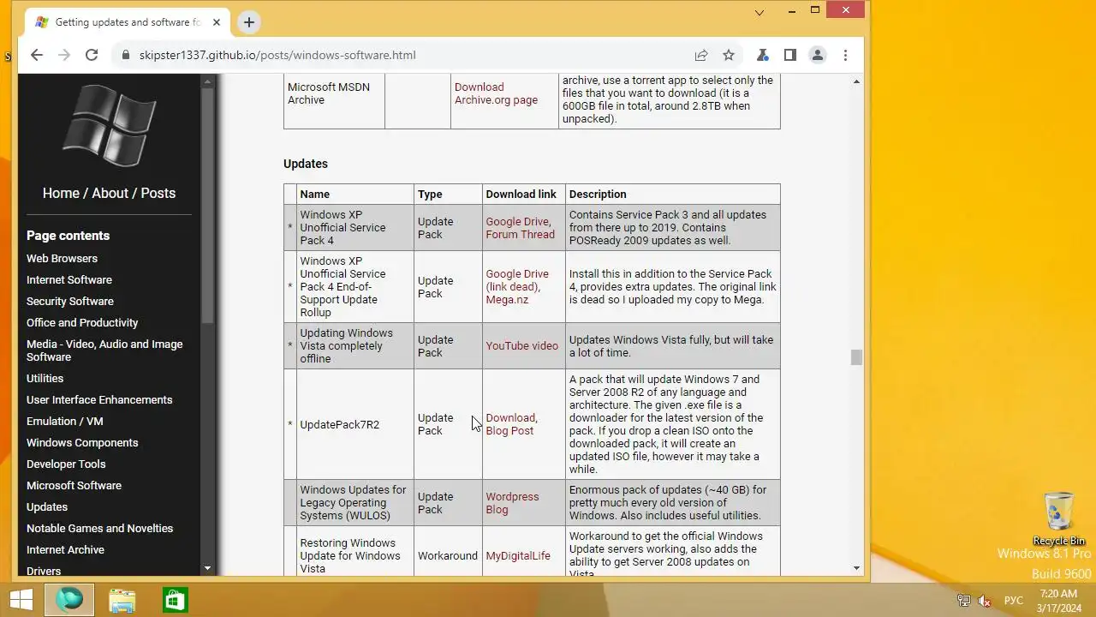Open File Explorer from the taskbar

[x=122, y=600]
